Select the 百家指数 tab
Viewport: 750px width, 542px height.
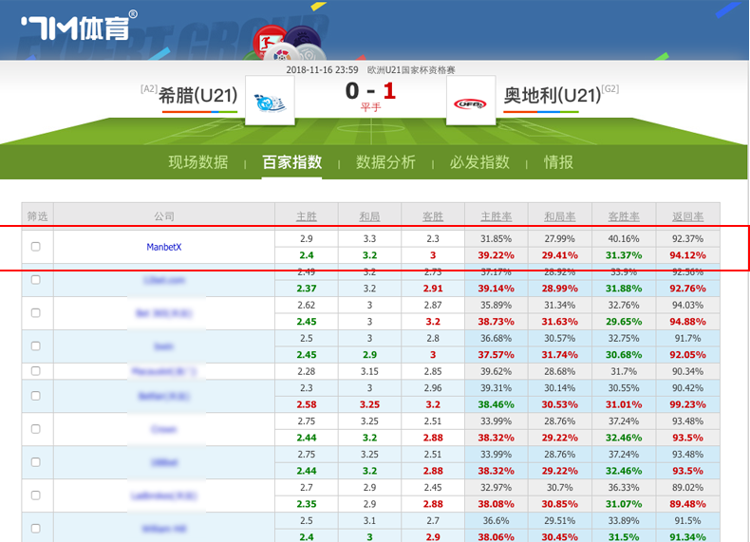[x=292, y=162]
